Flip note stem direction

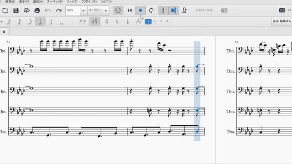coord(139,22)
